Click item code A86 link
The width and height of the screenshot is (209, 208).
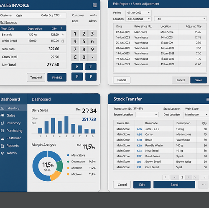pos(139,129)
